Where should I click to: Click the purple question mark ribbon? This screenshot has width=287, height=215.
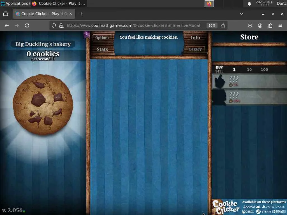pyautogui.click(x=87, y=34)
